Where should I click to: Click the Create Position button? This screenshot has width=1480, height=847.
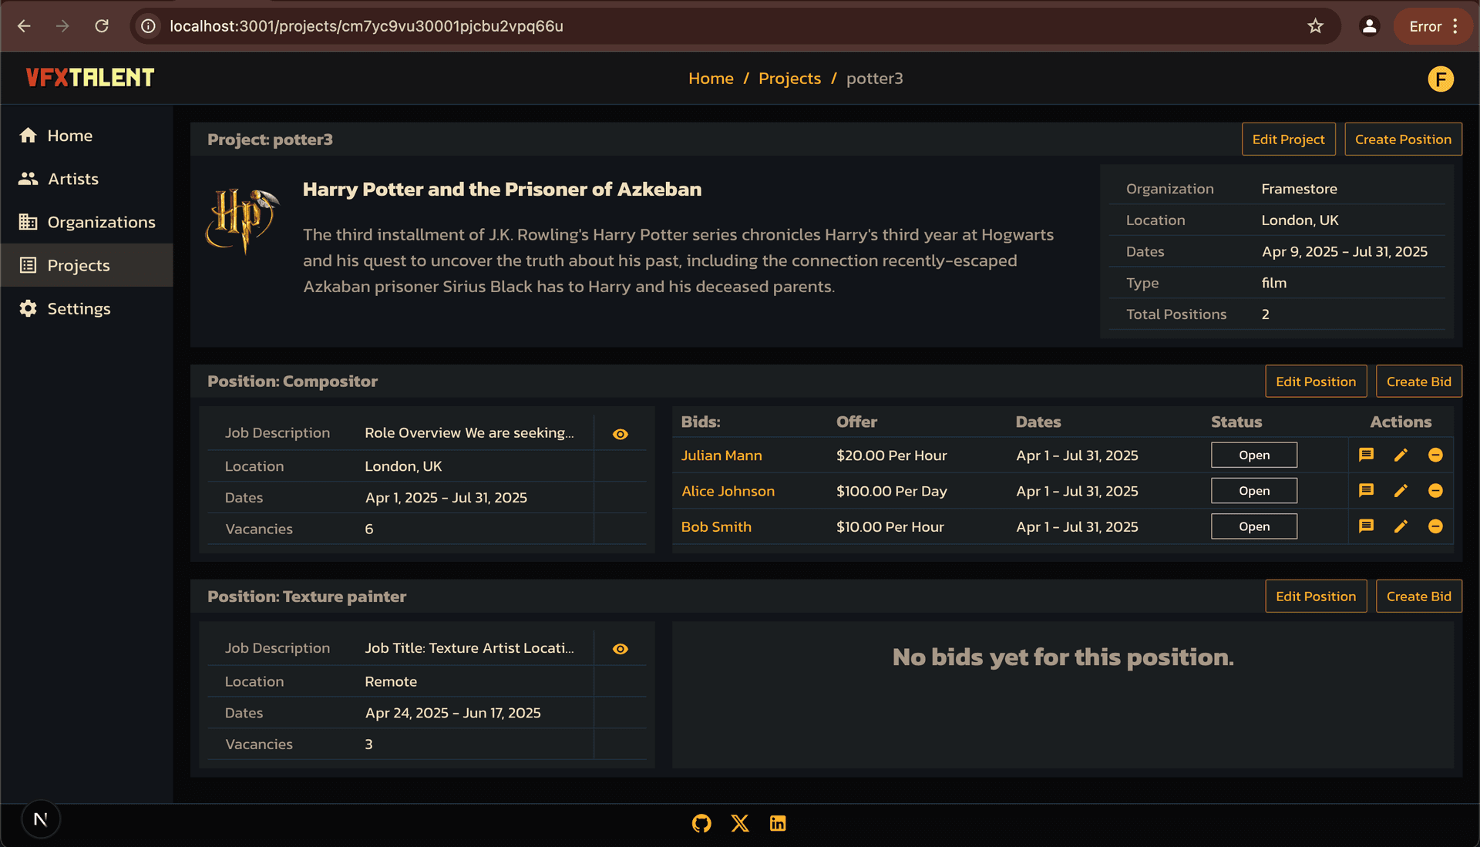[x=1403, y=139]
